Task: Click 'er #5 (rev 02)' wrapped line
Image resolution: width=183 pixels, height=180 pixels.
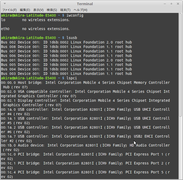Action: [x=15, y=123]
